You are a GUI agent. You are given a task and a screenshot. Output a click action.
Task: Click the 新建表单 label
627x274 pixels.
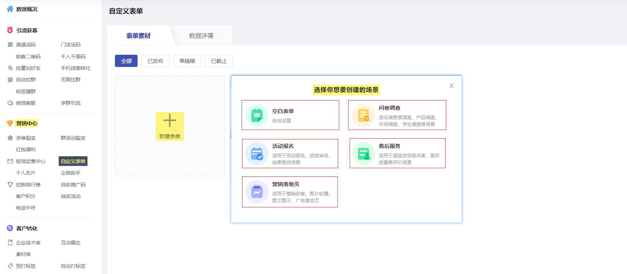(170, 136)
